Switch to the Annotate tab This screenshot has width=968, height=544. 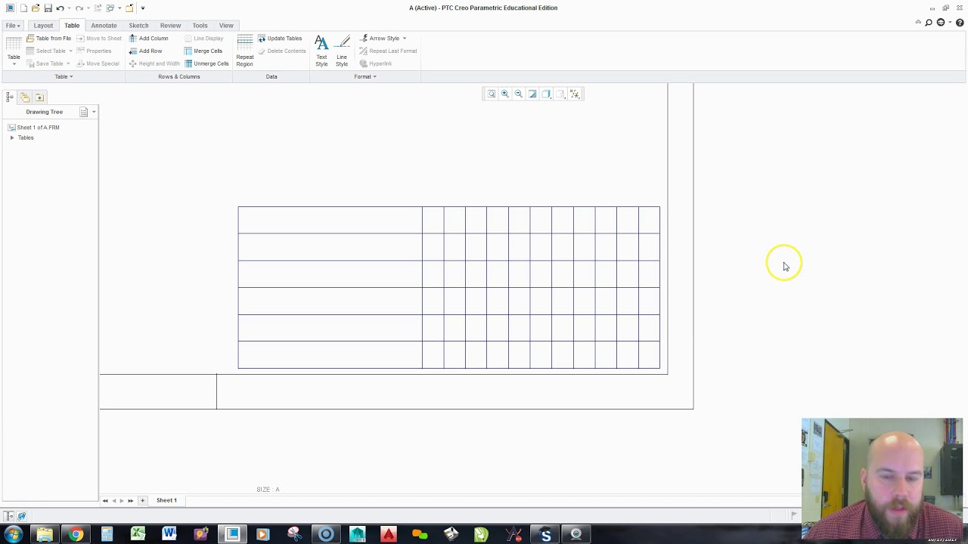[104, 26]
